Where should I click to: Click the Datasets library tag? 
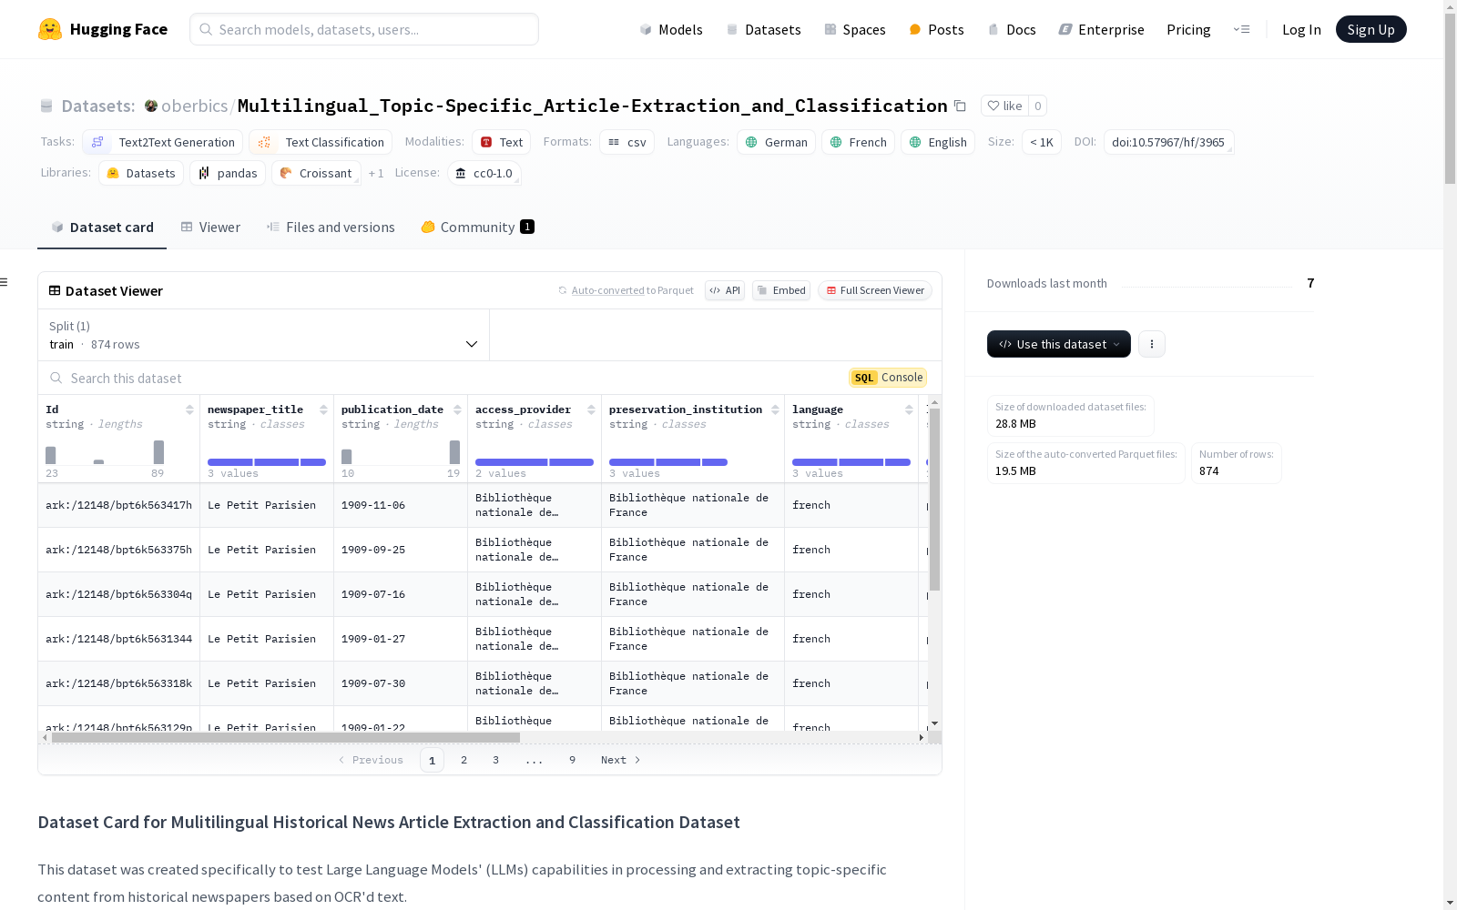[141, 173]
